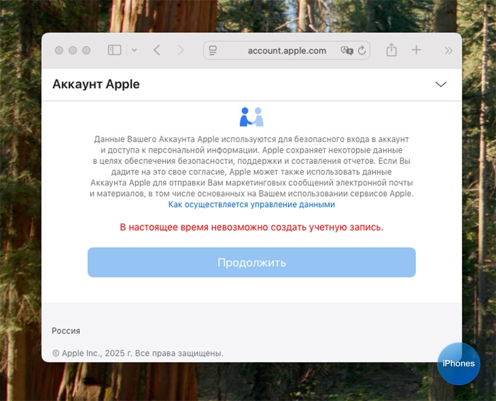Click the account.apple.com address field
This screenshot has height=401, width=496.
pyautogui.click(x=286, y=50)
